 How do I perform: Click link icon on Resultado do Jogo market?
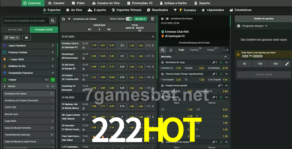[x=215, y=62]
